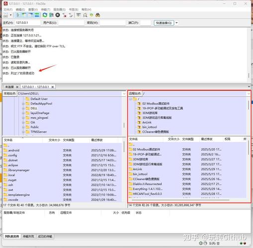Open the local site path dropdown
This screenshot has width=253, height=248.
point(124,94)
